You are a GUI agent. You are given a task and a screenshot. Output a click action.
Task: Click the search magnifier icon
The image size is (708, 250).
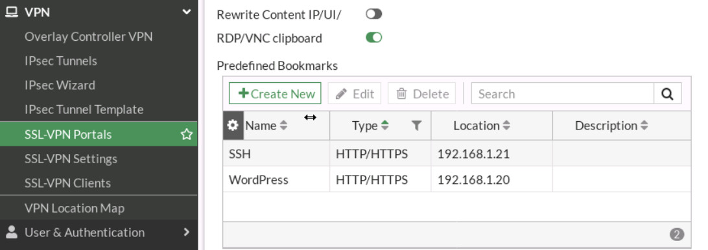pyautogui.click(x=667, y=93)
